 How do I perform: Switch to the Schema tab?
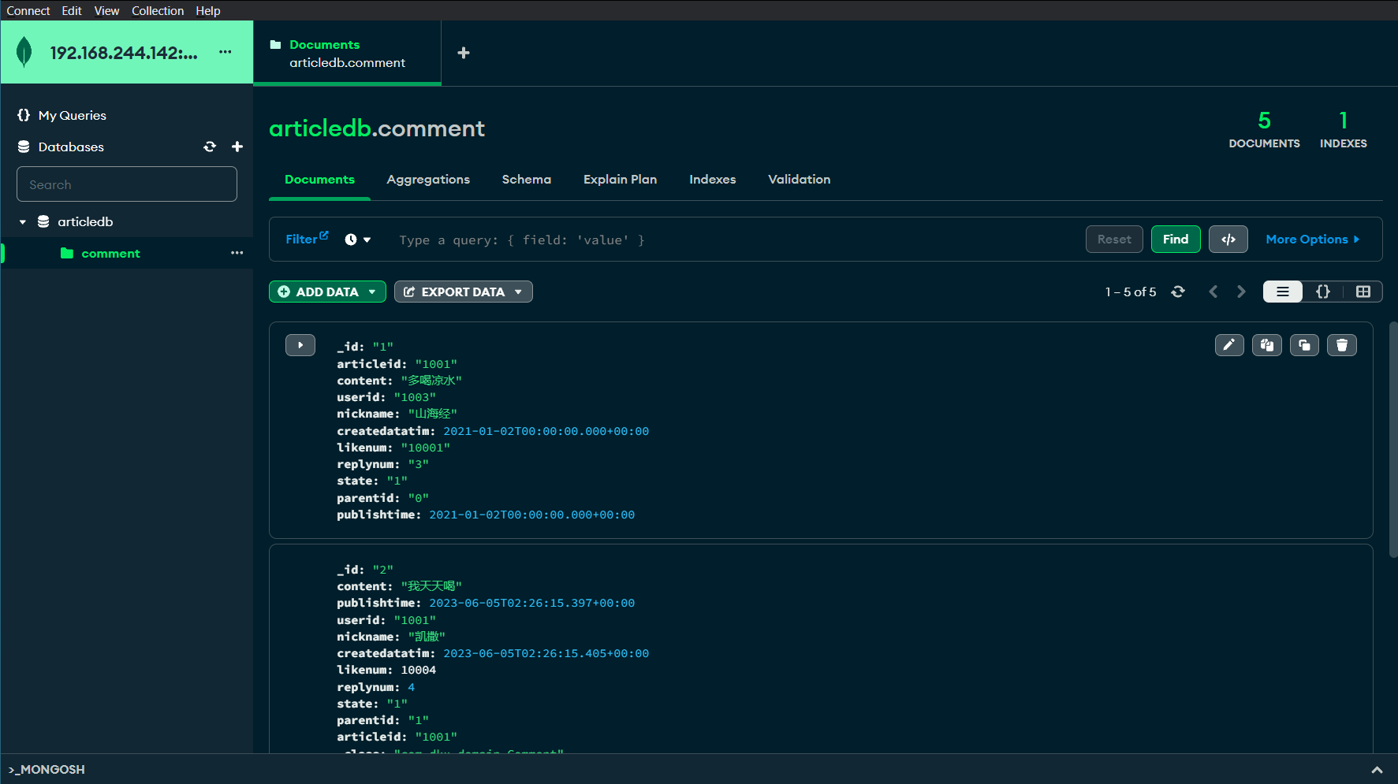coord(527,180)
